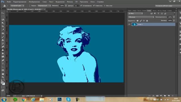
Task: Filter layers by smart objects icon
Action: coord(165,14)
